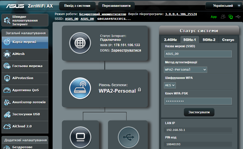
Task: Click the Додаткові налаштування section header
Action: click(26, 140)
